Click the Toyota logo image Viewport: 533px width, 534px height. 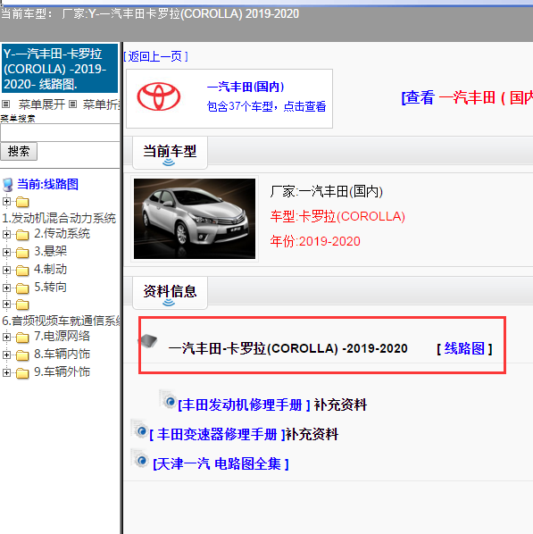coord(158,96)
